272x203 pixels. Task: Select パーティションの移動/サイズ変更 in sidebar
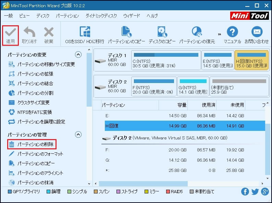[42, 64]
